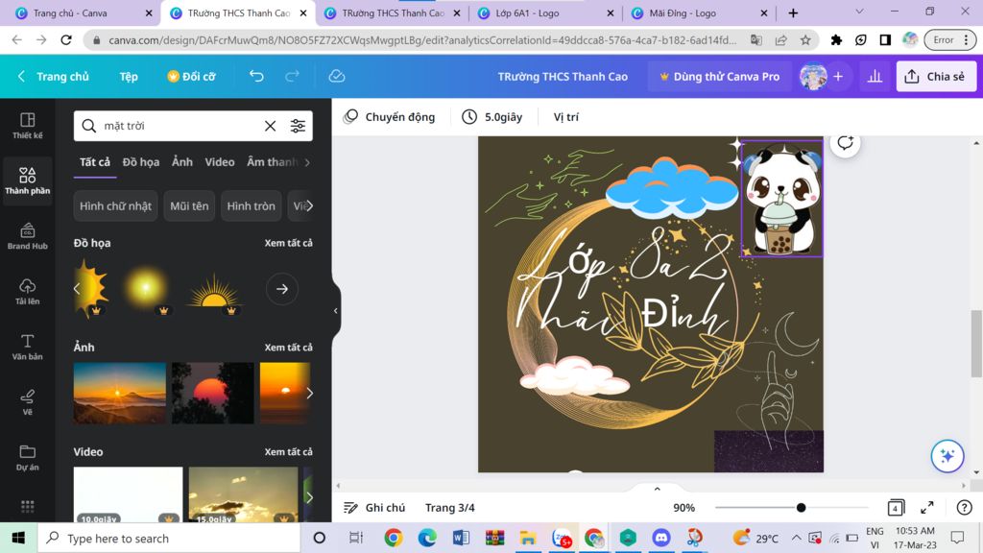
Task: Open the Tải lên uploads panel
Action: click(x=28, y=292)
